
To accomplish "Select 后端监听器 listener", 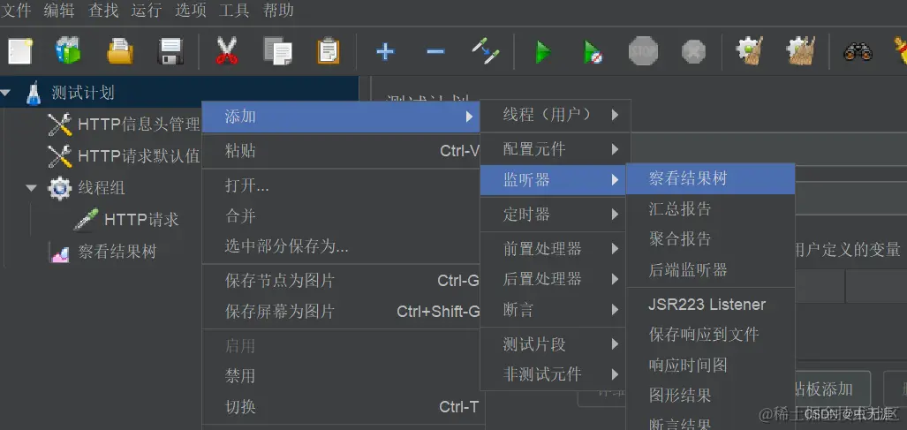I will tap(711, 270).
